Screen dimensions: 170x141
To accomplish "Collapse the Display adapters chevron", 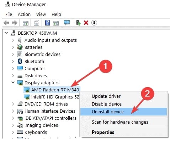I will pos(13,83).
